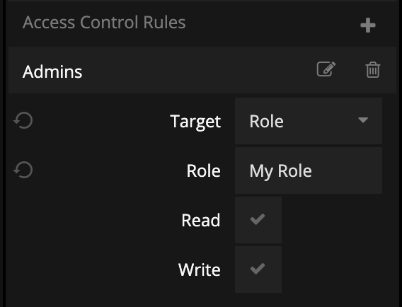Click the Read label text
Image resolution: width=402 pixels, height=307 pixels.
coord(201,220)
